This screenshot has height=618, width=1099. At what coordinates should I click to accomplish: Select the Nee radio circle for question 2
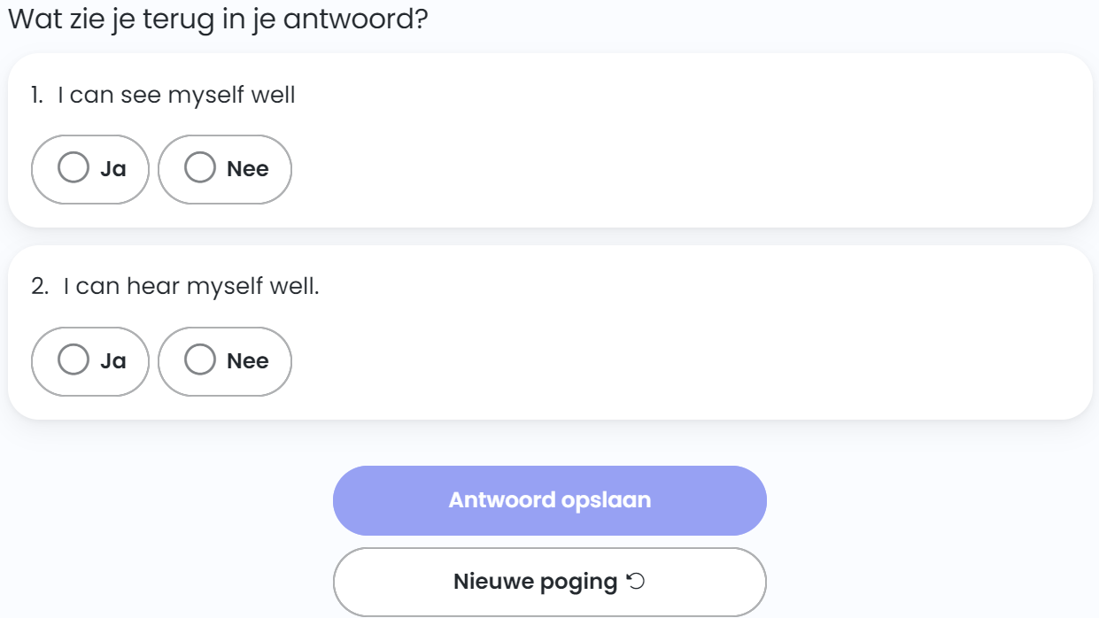coord(200,359)
